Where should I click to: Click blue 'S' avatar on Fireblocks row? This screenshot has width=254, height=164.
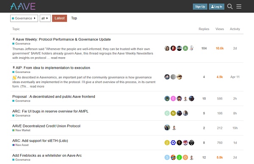click(x=167, y=157)
